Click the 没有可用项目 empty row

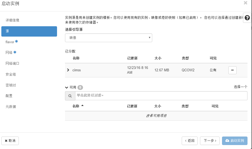tap(156, 116)
